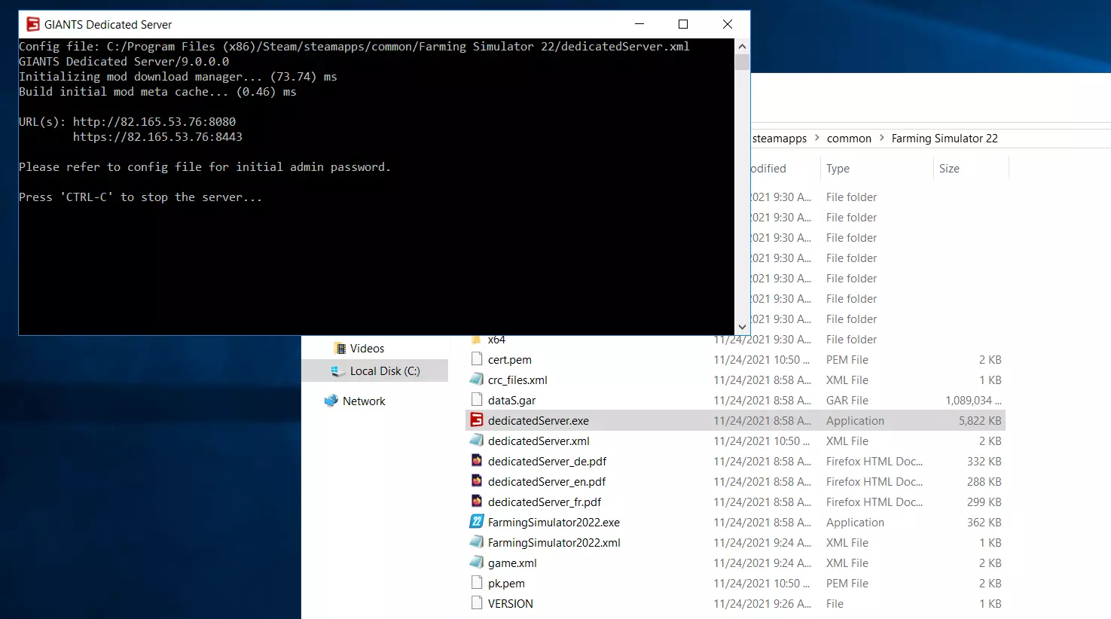The image size is (1111, 619).
Task: Click the Local Disk (C:) drive icon
Action: click(x=338, y=370)
